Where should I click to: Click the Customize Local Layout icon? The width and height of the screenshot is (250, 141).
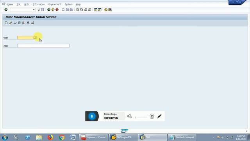pyautogui.click(x=110, y=10)
